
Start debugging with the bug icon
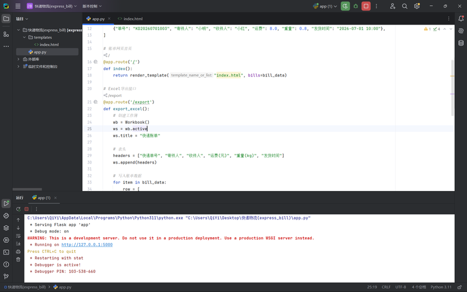pos(356,6)
